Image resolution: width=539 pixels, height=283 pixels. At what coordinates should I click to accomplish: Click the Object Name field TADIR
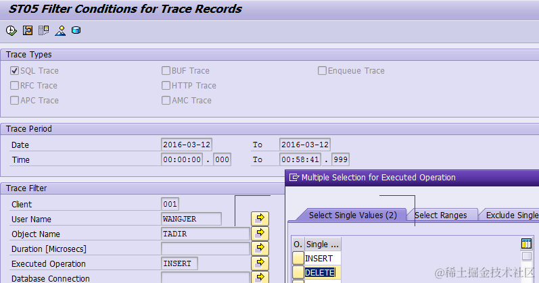[205, 234]
